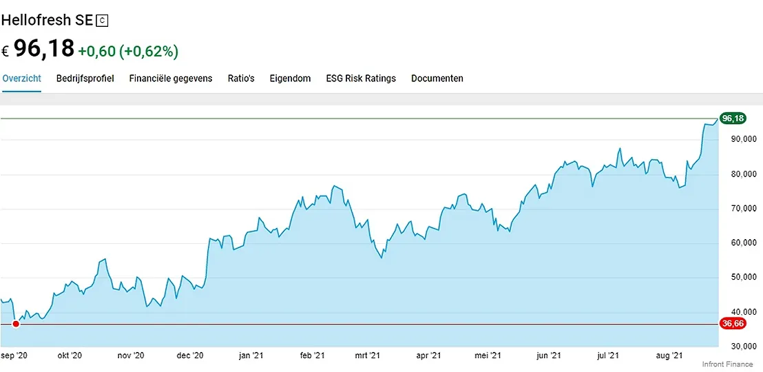Click the Hellofresh SE title

tap(47, 21)
